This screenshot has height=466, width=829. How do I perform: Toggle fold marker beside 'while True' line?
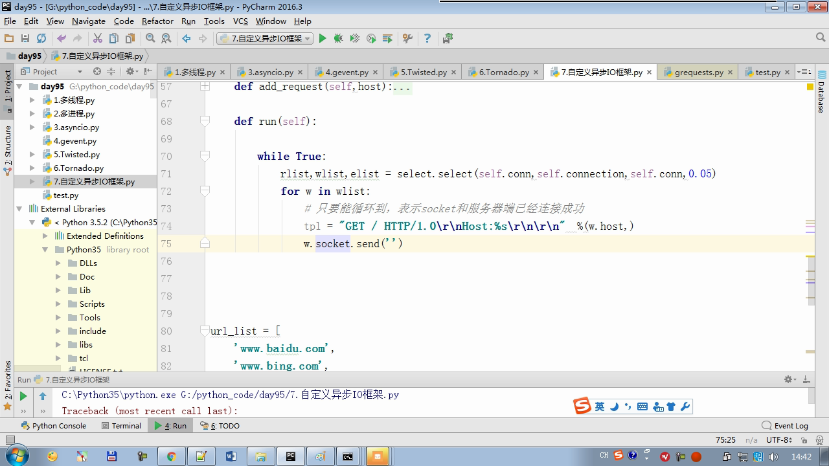coord(205,156)
